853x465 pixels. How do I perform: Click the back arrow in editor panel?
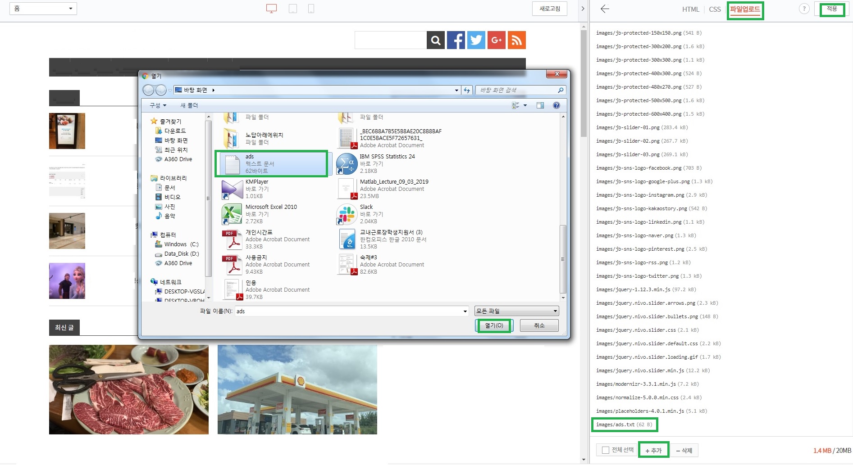[605, 9]
